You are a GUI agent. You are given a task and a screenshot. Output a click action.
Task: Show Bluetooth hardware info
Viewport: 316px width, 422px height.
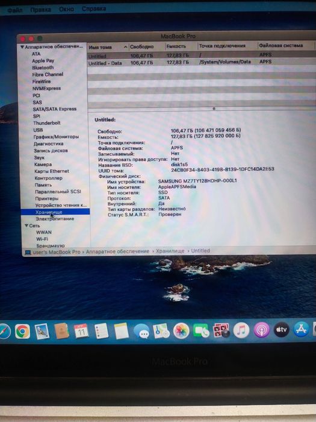tap(43, 68)
